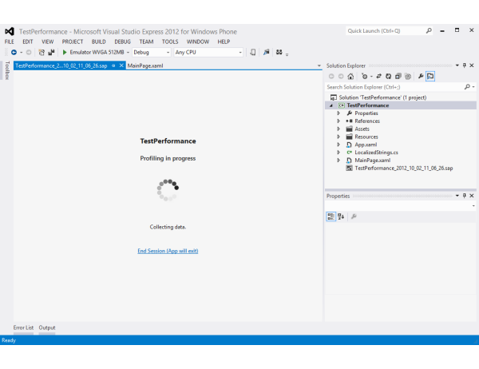Open the HELP menu

[224, 42]
